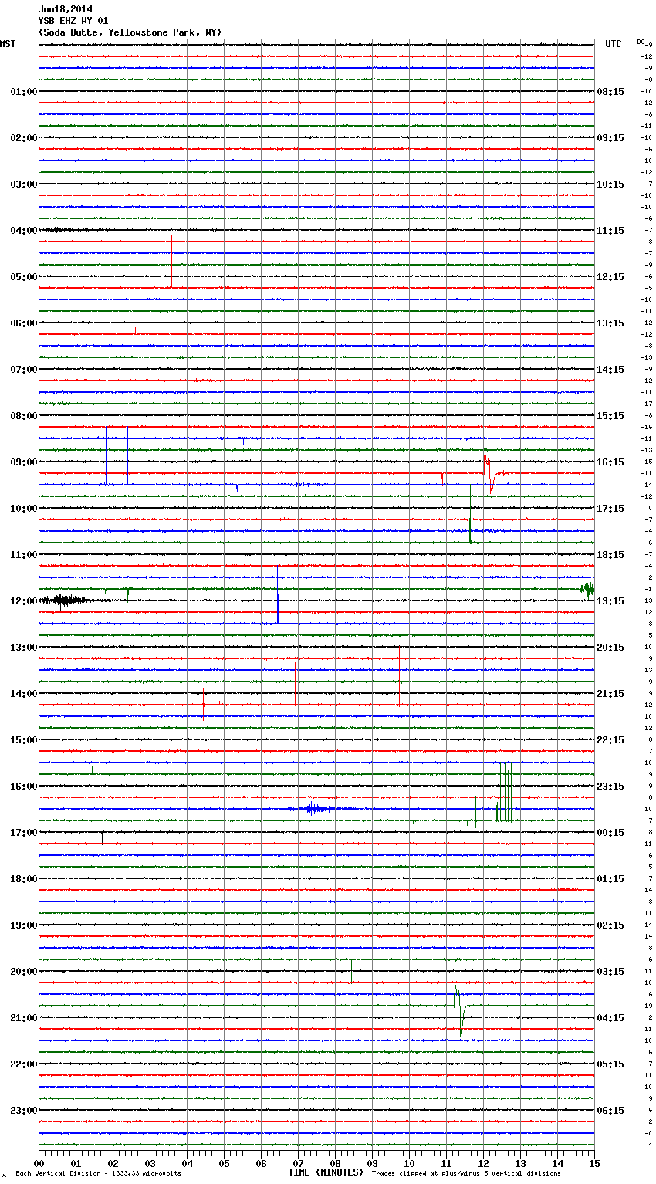
Task: Click the 19:15 UTC time label
Action: [610, 601]
